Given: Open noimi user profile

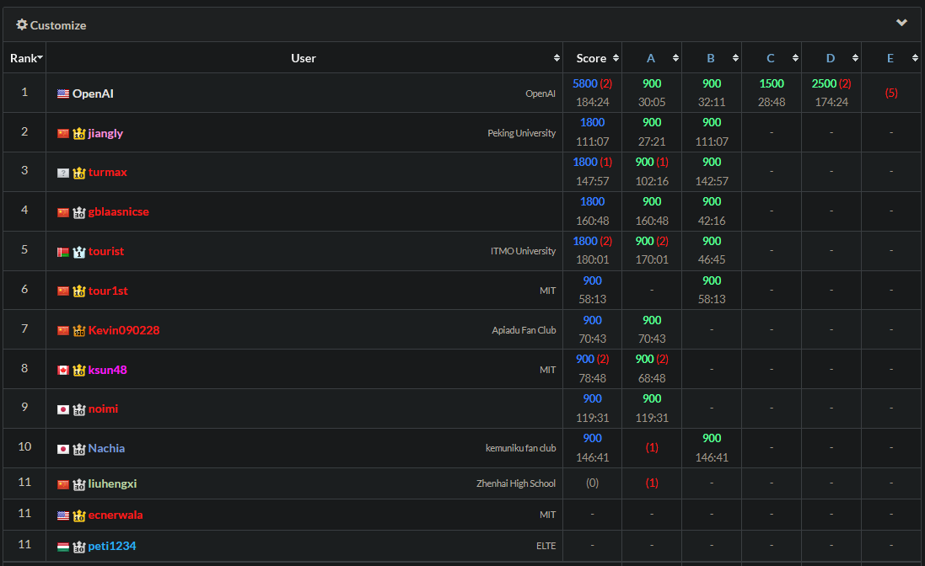Looking at the screenshot, I should coord(103,408).
